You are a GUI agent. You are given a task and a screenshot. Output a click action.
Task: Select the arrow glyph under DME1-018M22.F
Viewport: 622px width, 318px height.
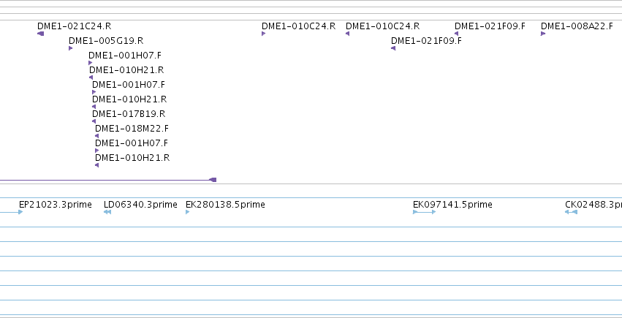(96, 136)
